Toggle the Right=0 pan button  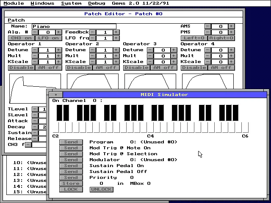click(x=221, y=38)
